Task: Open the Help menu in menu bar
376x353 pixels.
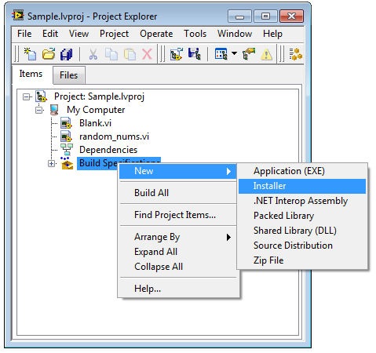Action: tap(272, 34)
